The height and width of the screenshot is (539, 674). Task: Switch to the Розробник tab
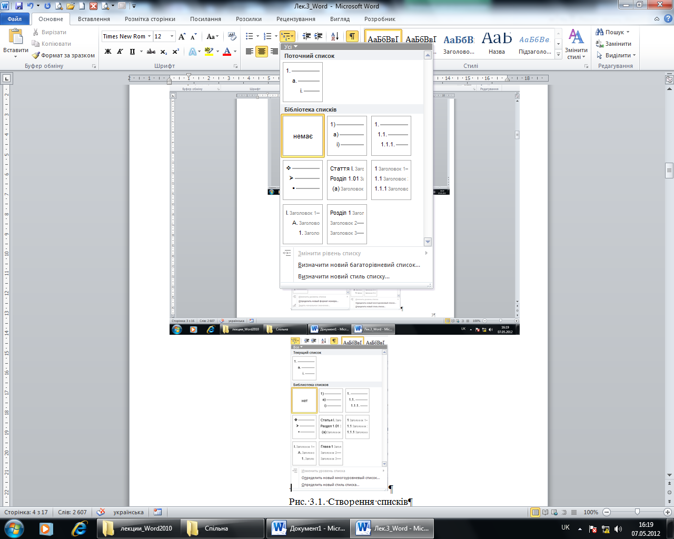(380, 19)
